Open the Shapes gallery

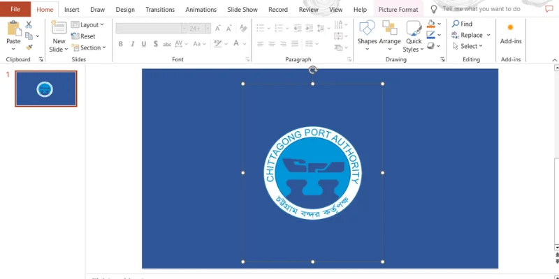[367, 35]
